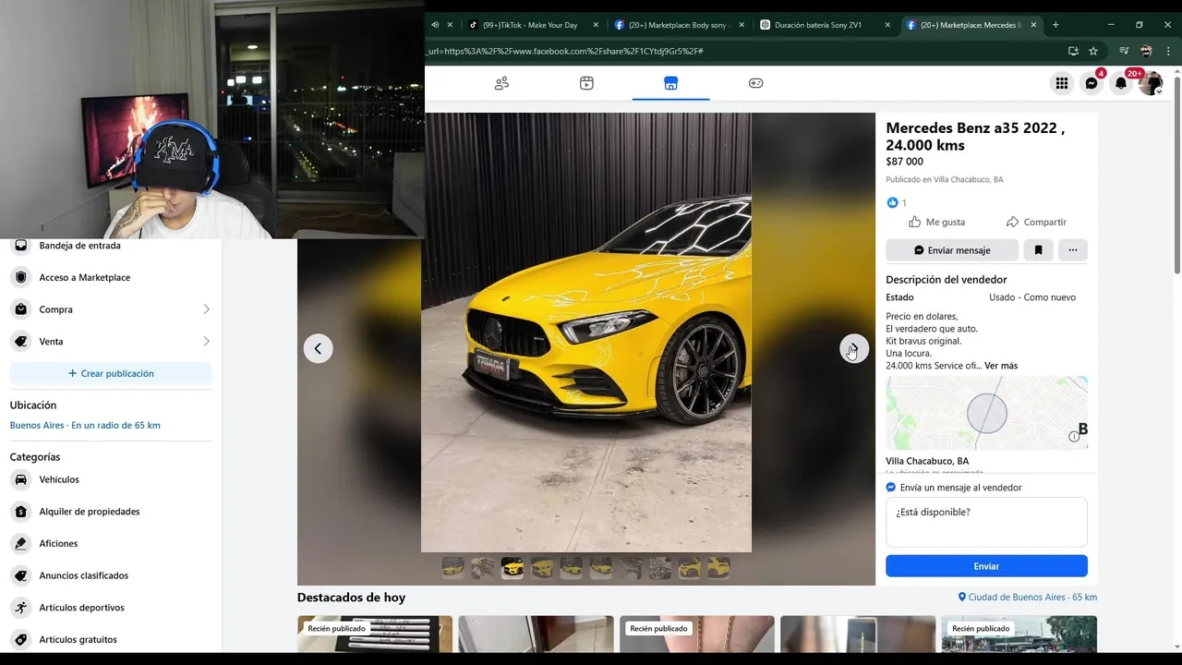This screenshot has width=1182, height=665.
Task: Click the Vehículos car icon
Action: [x=21, y=479]
